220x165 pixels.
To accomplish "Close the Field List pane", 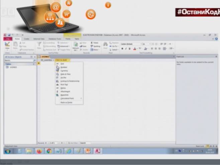I will click(216, 57).
